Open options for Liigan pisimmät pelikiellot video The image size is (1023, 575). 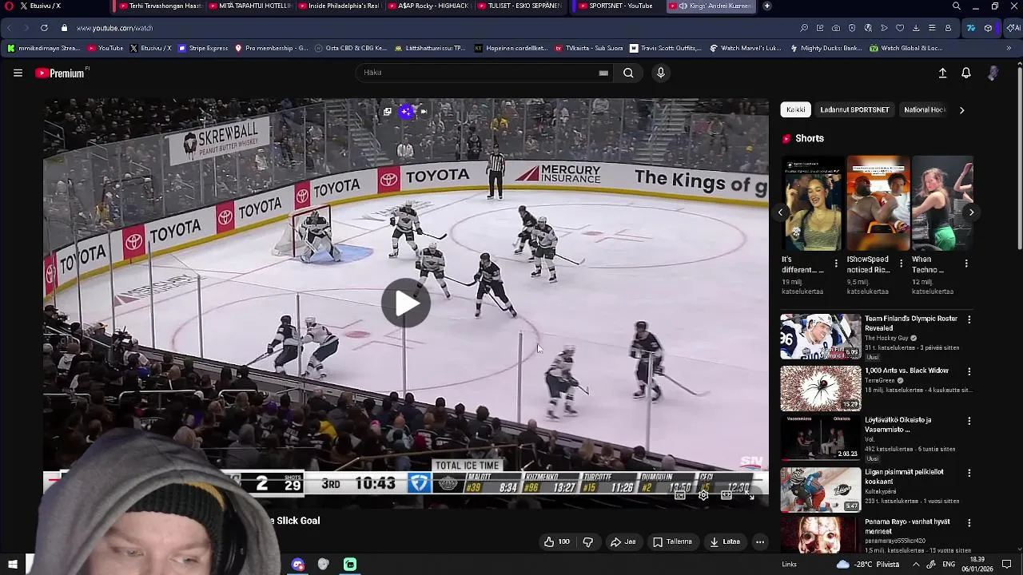(x=969, y=473)
